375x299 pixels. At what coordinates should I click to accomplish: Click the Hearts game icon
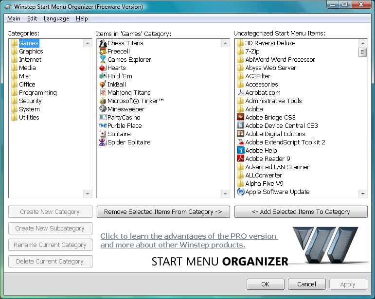pyautogui.click(x=103, y=68)
